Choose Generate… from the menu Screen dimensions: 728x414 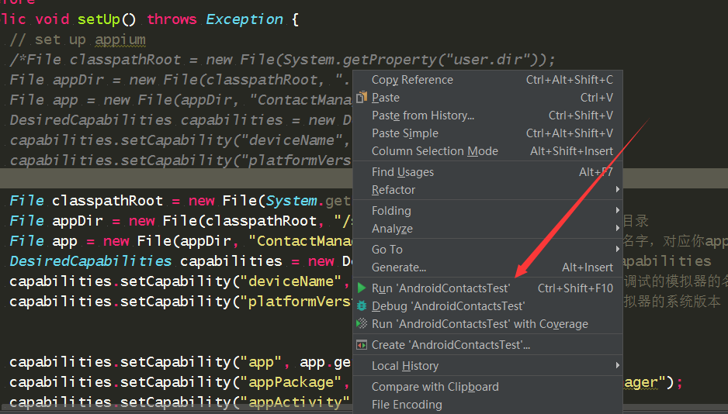point(487,267)
